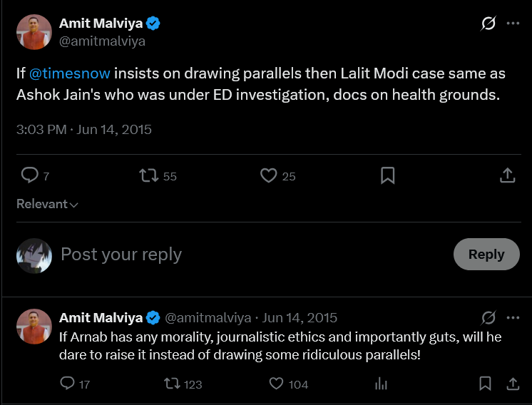View analytics of the second tweet

(x=381, y=384)
